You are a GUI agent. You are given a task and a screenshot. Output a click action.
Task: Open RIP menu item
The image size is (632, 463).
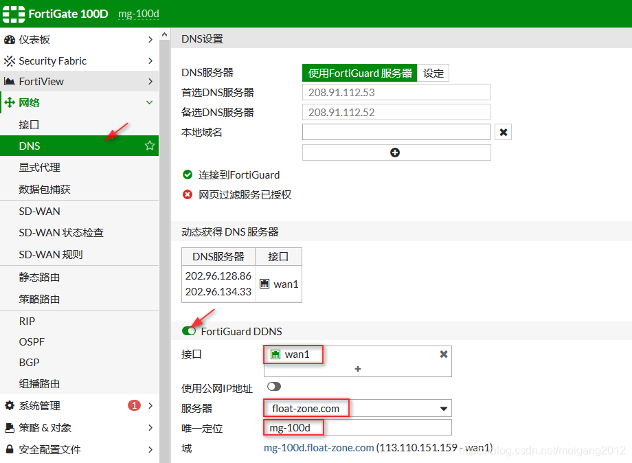coord(80,321)
